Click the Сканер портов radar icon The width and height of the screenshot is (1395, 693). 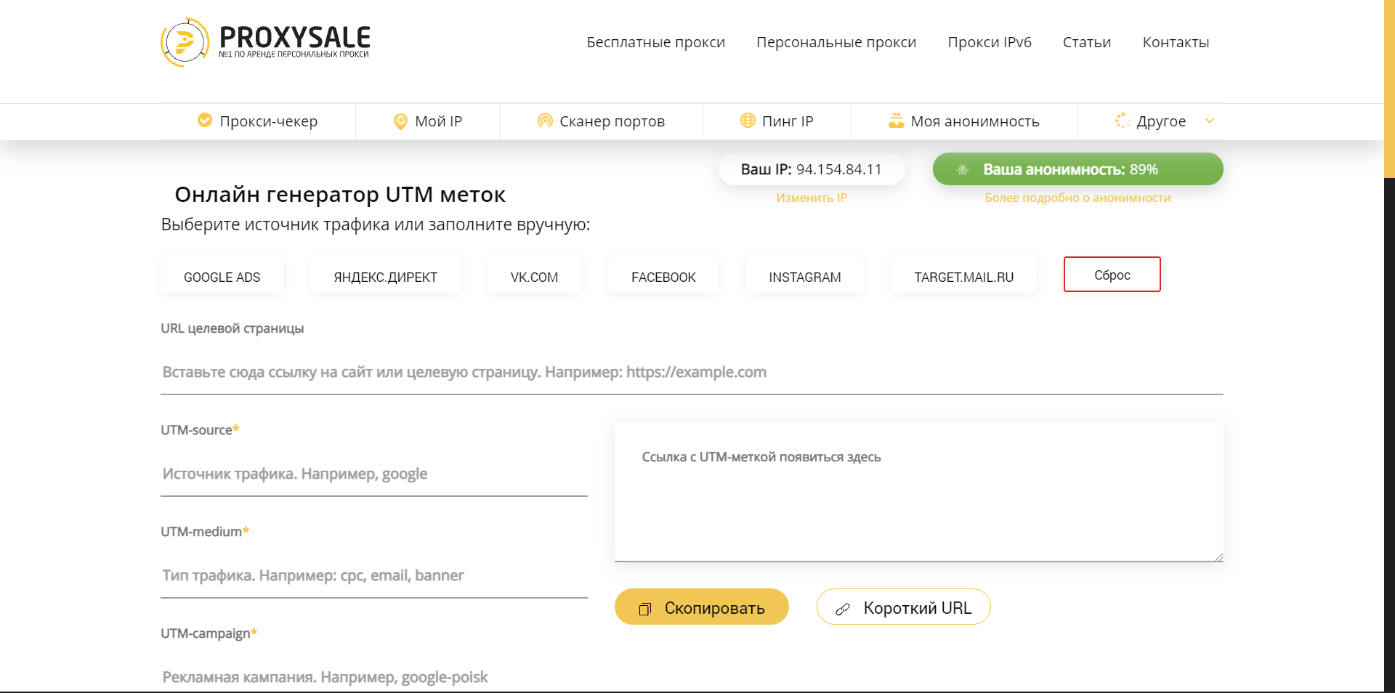(545, 121)
